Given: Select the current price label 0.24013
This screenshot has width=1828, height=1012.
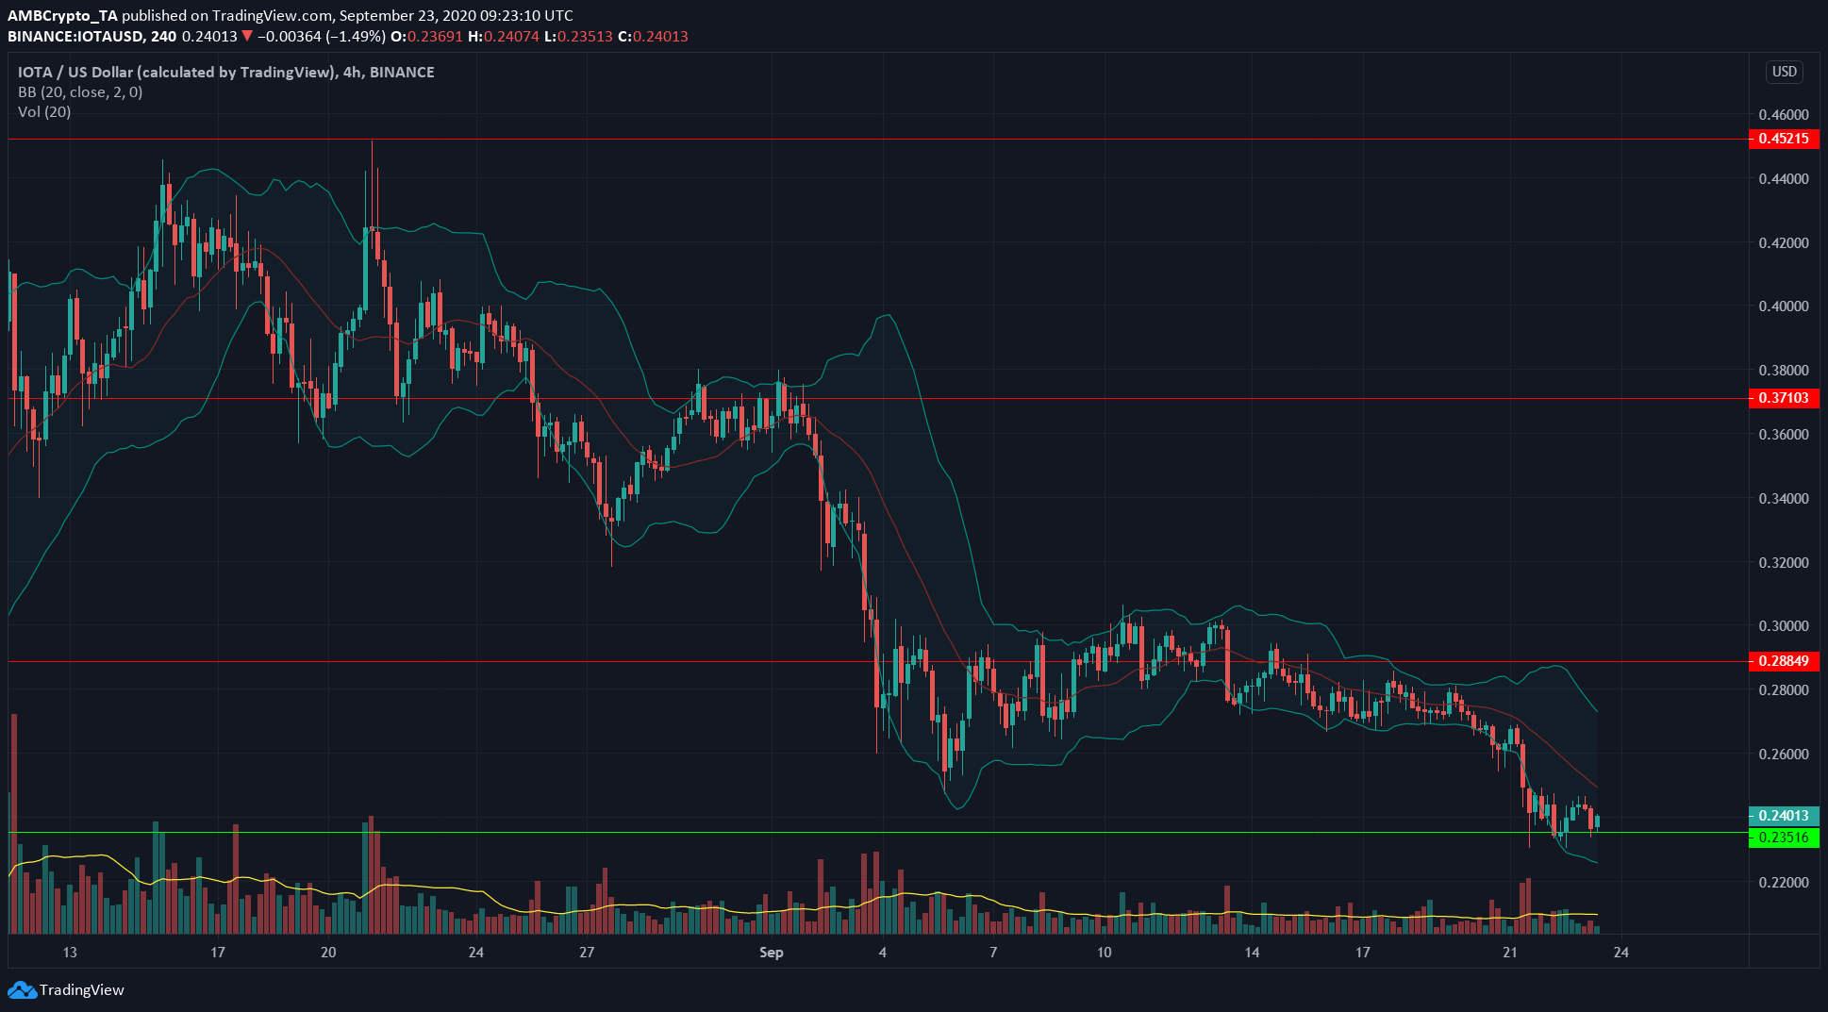Looking at the screenshot, I should click(x=1783, y=816).
